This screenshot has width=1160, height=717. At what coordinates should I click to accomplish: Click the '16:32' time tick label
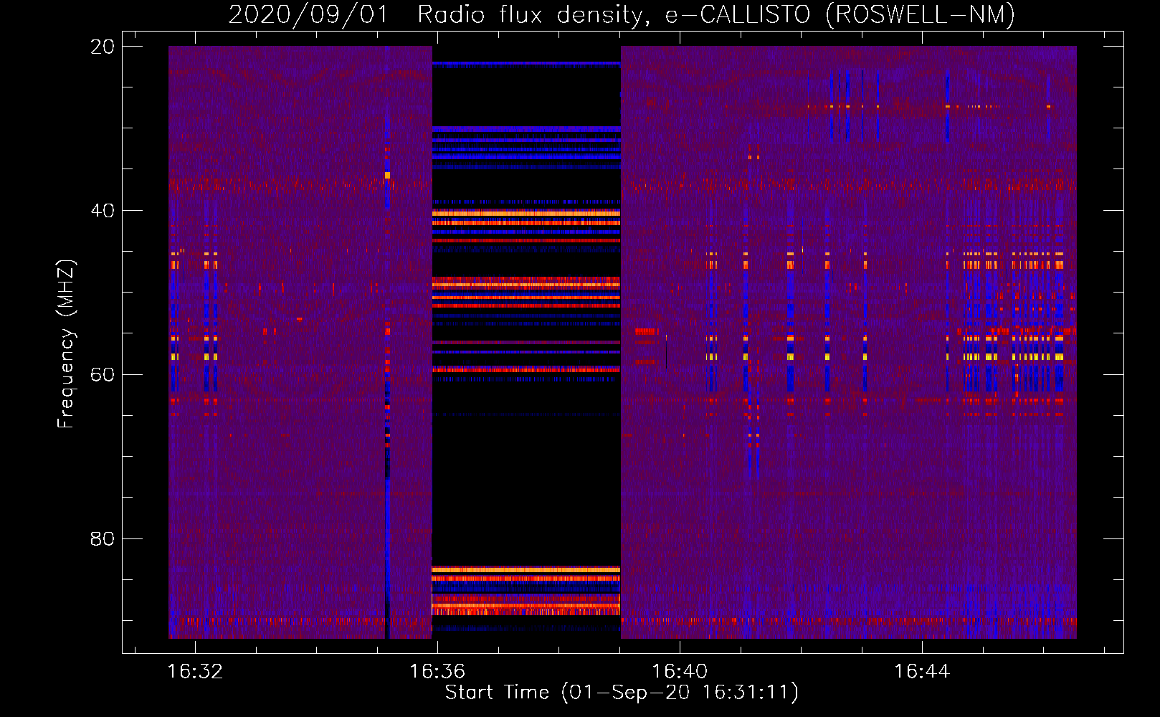[x=195, y=672]
